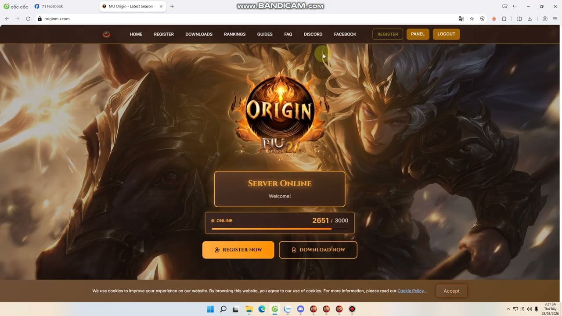Open the browser downloads icon
The width and height of the screenshot is (562, 316).
[530, 19]
